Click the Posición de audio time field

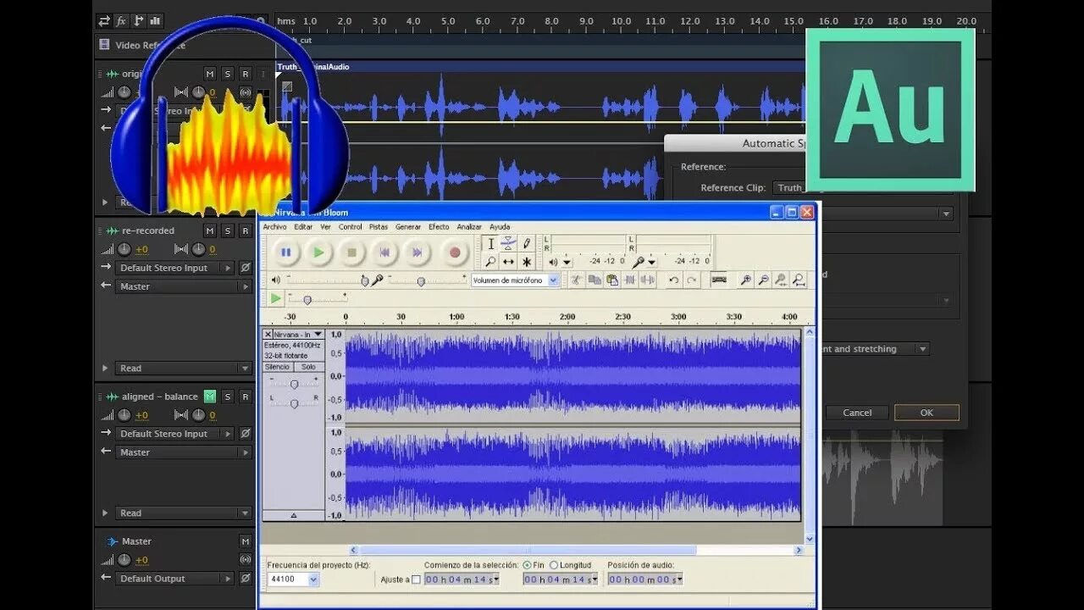pos(644,579)
